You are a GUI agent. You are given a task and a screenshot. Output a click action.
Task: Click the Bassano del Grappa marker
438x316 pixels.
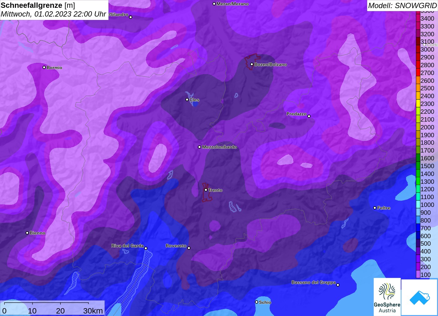338,285
